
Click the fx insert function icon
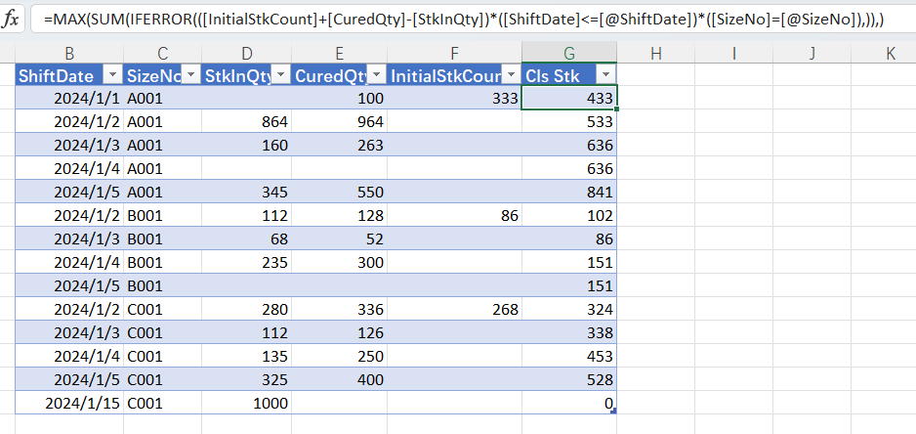click(11, 20)
